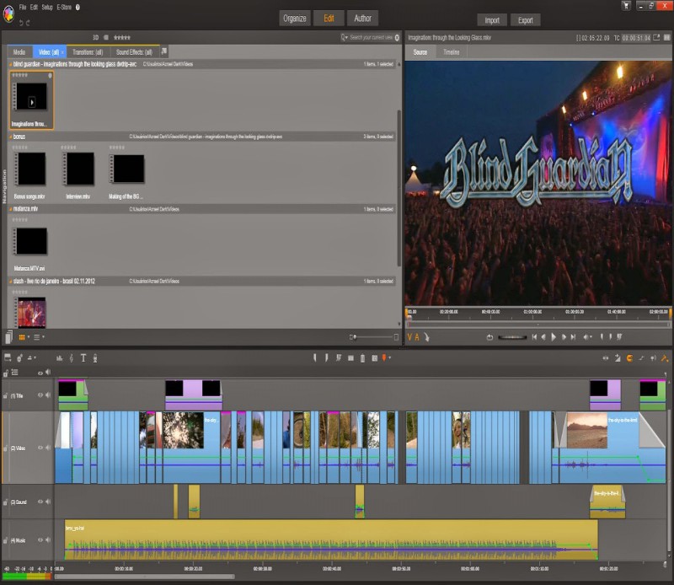674x585 pixels.
Task: Click the storyboard toggle icon on timeline toolbar
Action: click(x=8, y=357)
